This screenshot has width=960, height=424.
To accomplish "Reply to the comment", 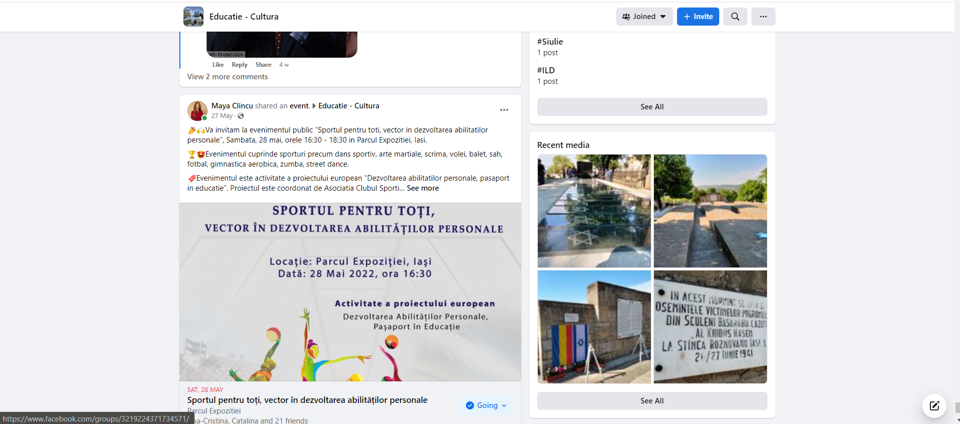I will point(239,65).
